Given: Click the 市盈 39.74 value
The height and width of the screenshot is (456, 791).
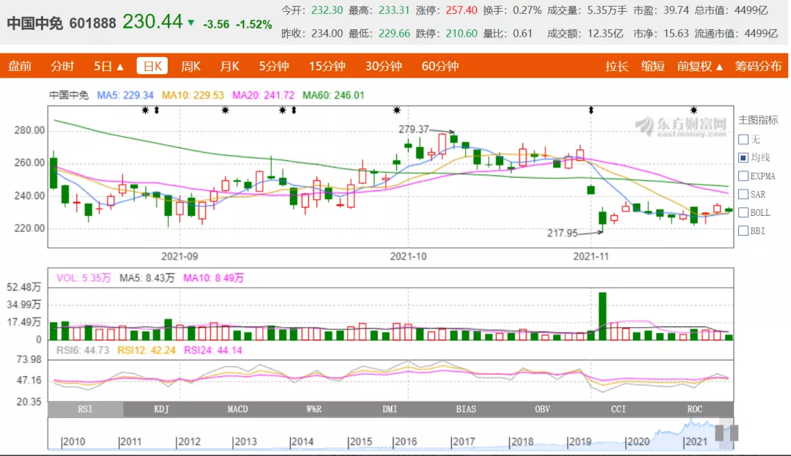Looking at the screenshot, I should click(x=677, y=10).
